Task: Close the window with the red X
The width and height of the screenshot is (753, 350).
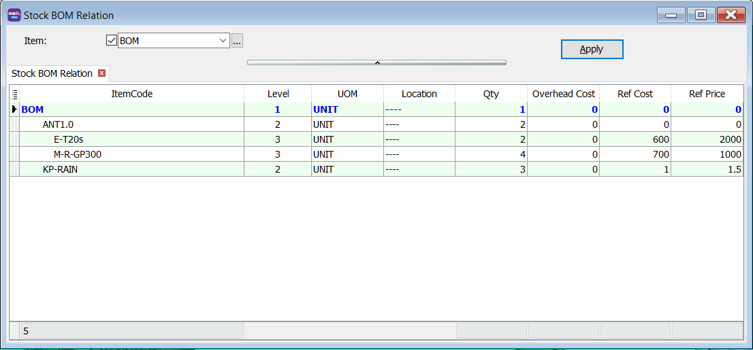Action: click(731, 15)
